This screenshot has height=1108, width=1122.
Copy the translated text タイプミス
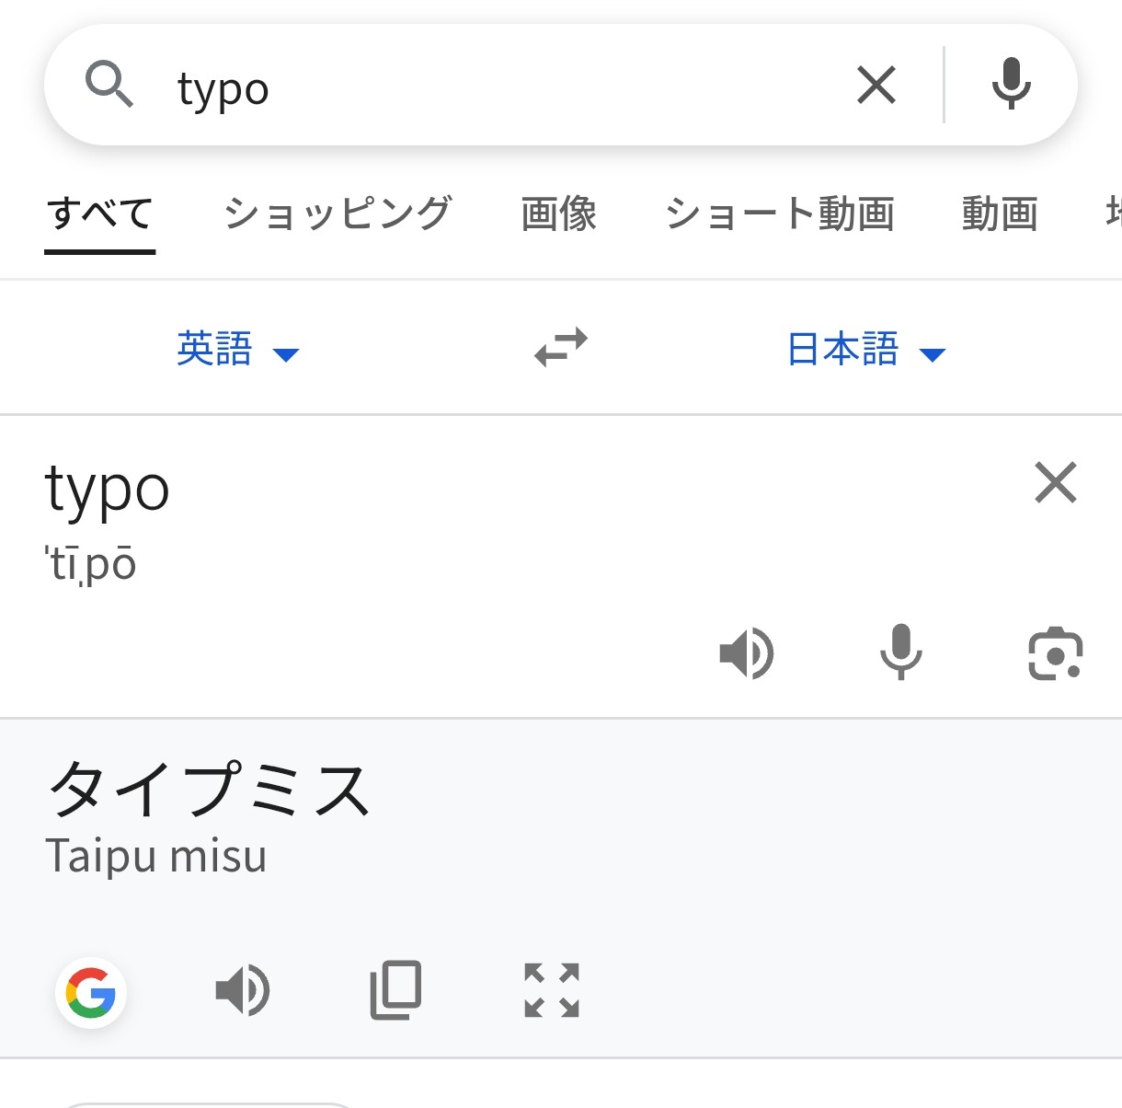click(x=396, y=990)
